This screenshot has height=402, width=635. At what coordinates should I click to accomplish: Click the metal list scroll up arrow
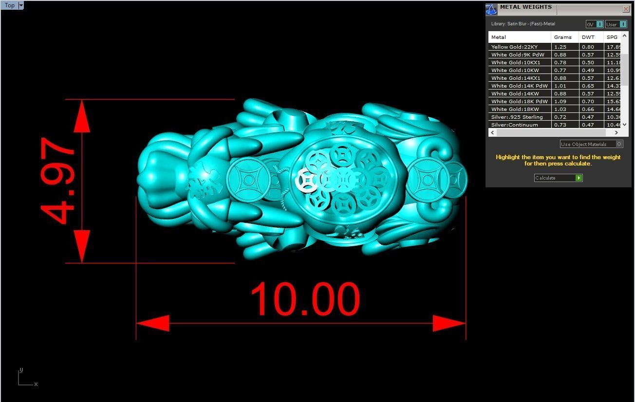625,36
